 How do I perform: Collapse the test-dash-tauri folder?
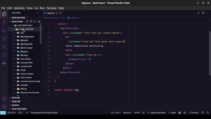point(25,25)
